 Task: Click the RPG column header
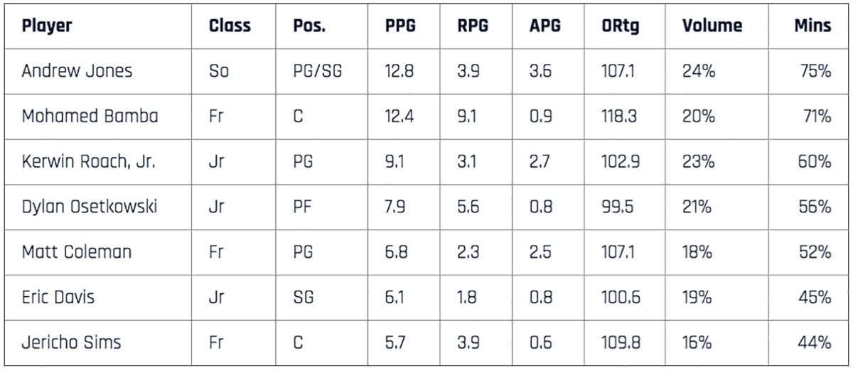[x=472, y=26]
